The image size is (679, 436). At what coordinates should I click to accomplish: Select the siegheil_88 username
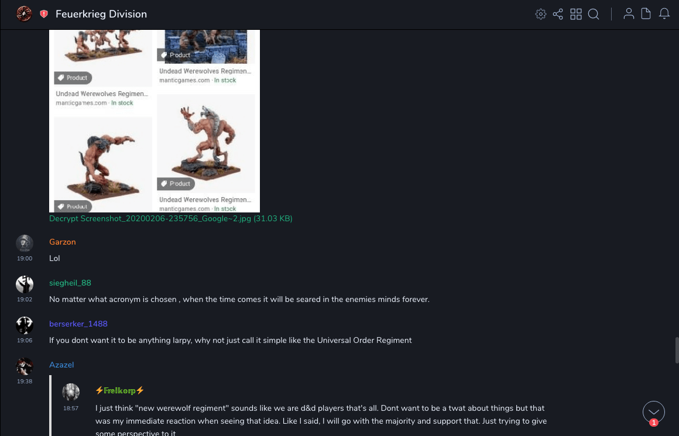(x=70, y=283)
